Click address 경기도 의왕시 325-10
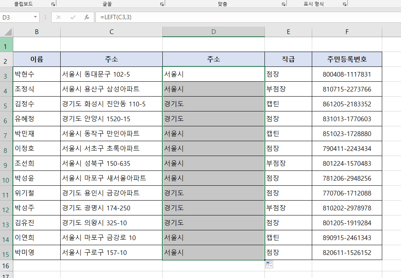 click(x=111, y=223)
